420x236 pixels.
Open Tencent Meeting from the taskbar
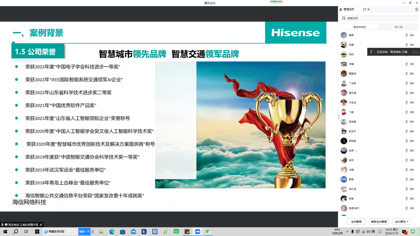(198, 232)
